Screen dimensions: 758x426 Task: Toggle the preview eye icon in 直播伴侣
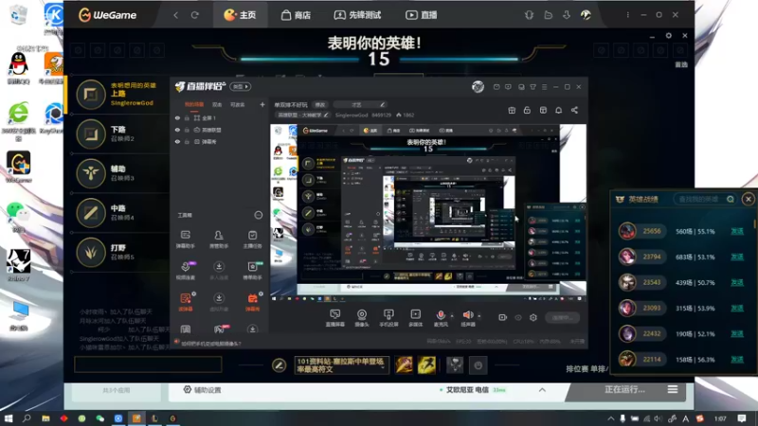pyautogui.click(x=518, y=317)
